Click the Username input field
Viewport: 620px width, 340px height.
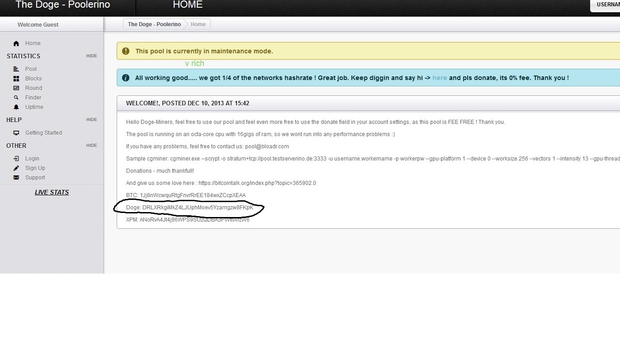pos(605,5)
